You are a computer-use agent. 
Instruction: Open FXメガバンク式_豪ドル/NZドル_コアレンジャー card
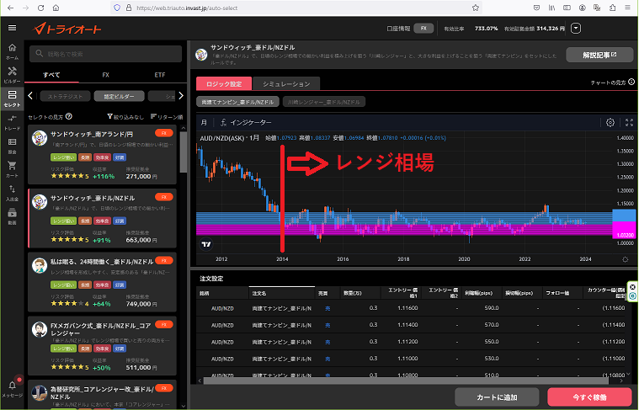[x=102, y=346]
